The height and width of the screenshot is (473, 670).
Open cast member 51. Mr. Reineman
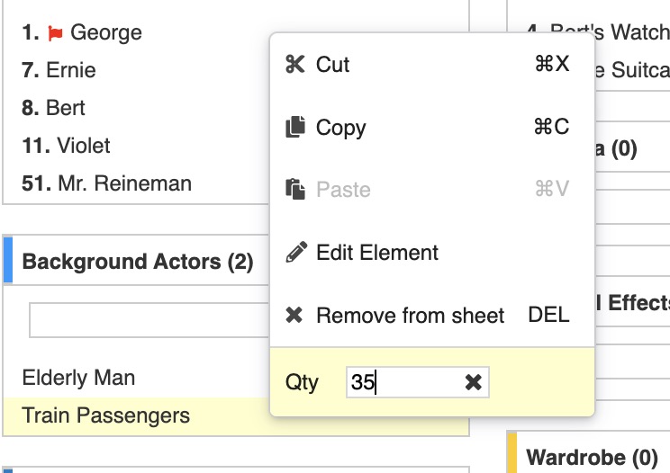point(106,183)
